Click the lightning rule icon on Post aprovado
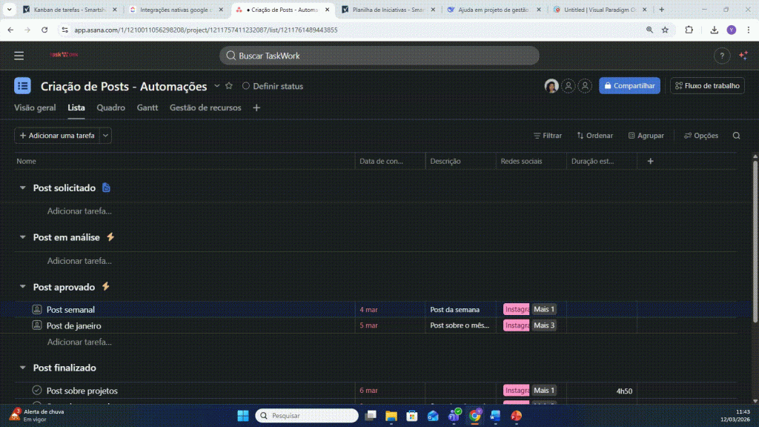The height and width of the screenshot is (427, 759). (x=105, y=287)
